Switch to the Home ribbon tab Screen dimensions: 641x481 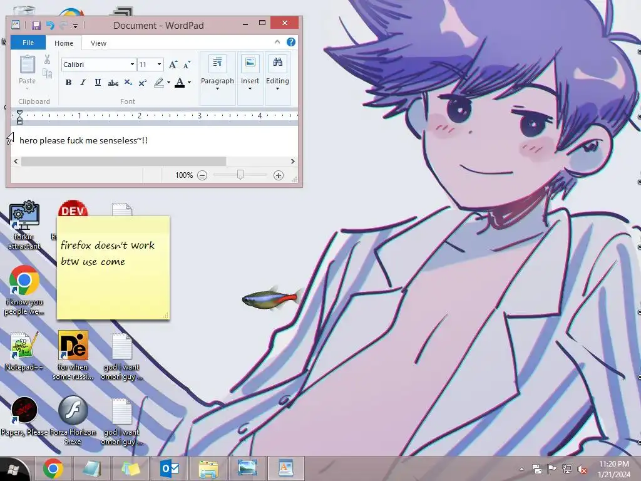(64, 43)
